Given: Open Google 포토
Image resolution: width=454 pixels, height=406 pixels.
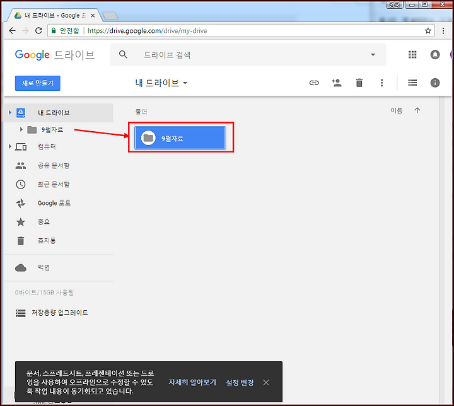Looking at the screenshot, I should pyautogui.click(x=54, y=203).
